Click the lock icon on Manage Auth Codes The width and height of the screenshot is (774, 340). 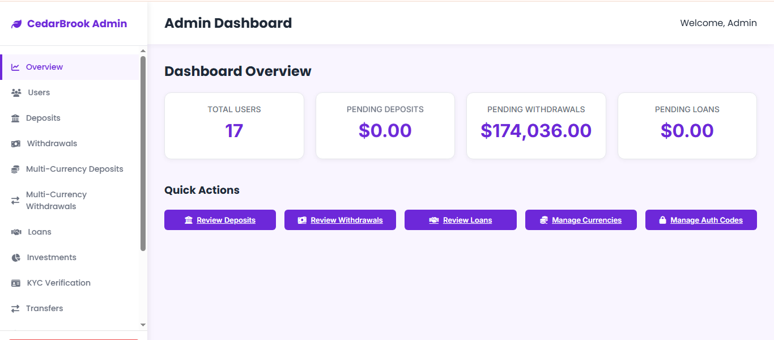coord(663,220)
